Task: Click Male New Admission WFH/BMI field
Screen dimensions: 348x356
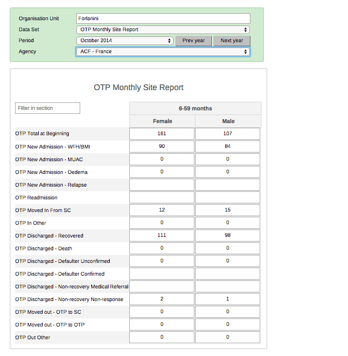Action: 228,146
